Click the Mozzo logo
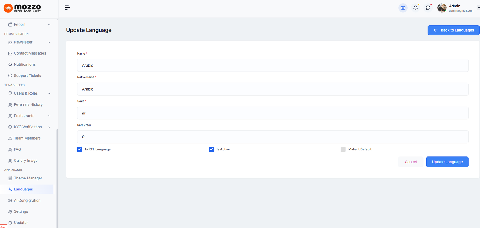Screen dimensions: 480x228 tap(22, 8)
